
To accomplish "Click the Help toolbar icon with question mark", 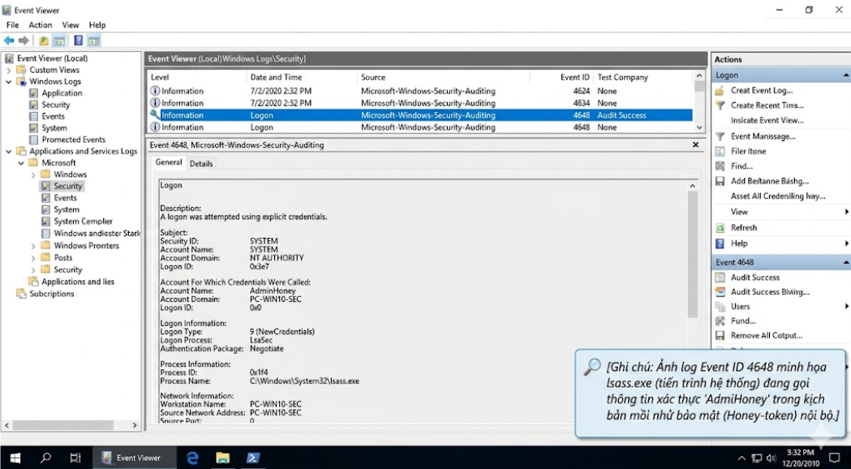I will [78, 41].
